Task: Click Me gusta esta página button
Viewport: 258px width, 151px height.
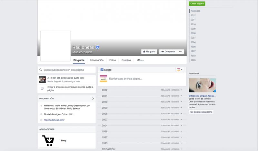Action: 201,112
